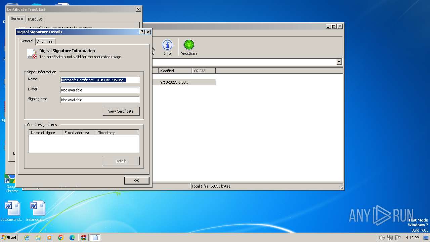Switch to the blank document taskbar button
This screenshot has width=430, height=242.
click(95, 238)
